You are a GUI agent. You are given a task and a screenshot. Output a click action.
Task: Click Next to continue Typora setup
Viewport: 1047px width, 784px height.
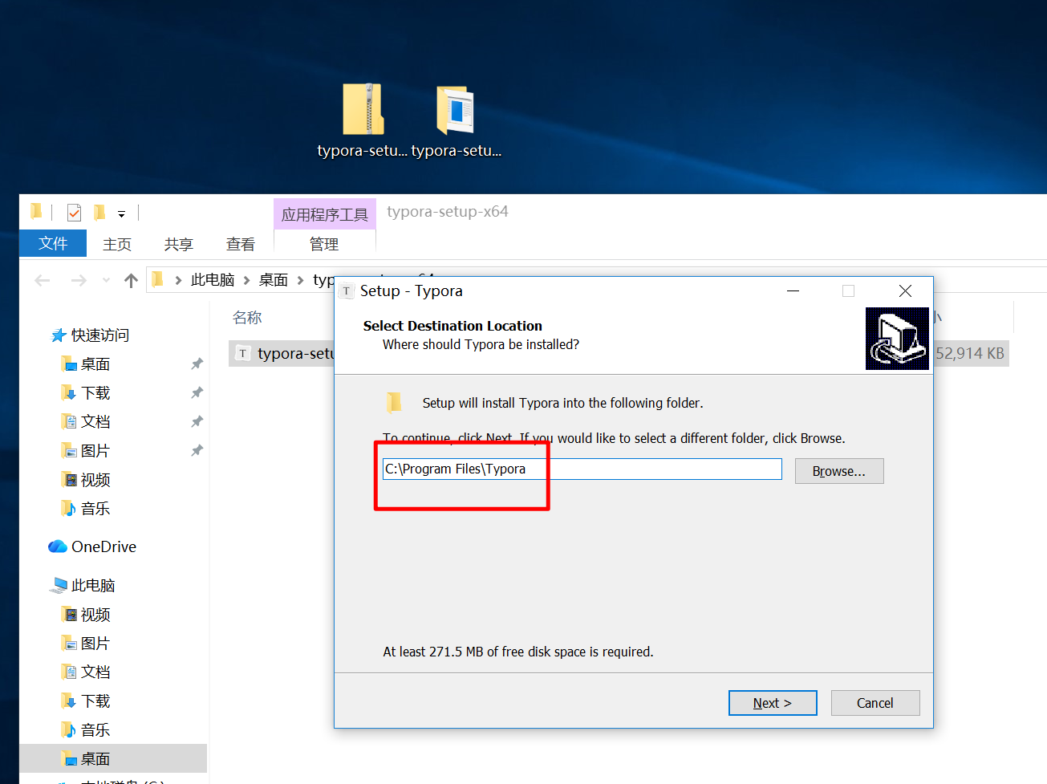pos(772,703)
